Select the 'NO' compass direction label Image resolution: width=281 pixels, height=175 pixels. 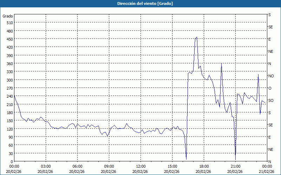pyautogui.click(x=271, y=76)
